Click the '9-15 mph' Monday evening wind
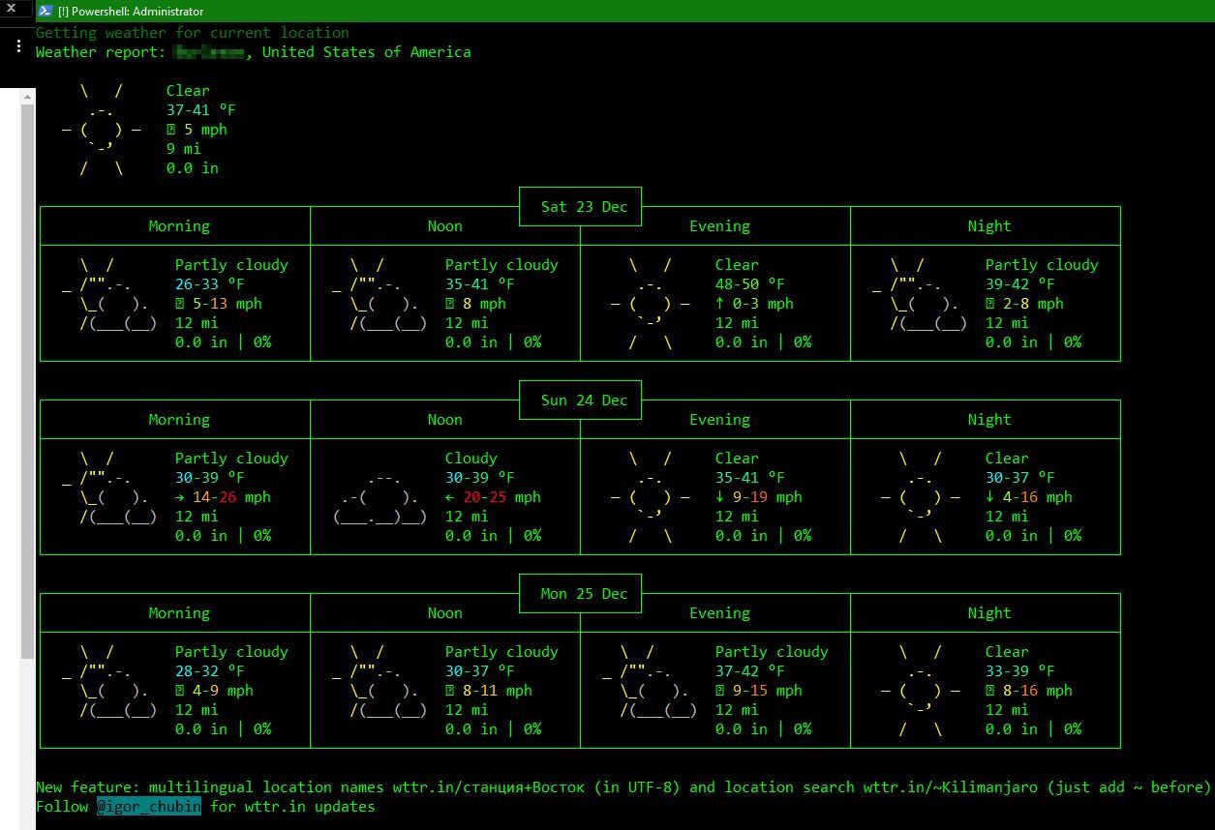The height and width of the screenshot is (830, 1215). tap(768, 691)
